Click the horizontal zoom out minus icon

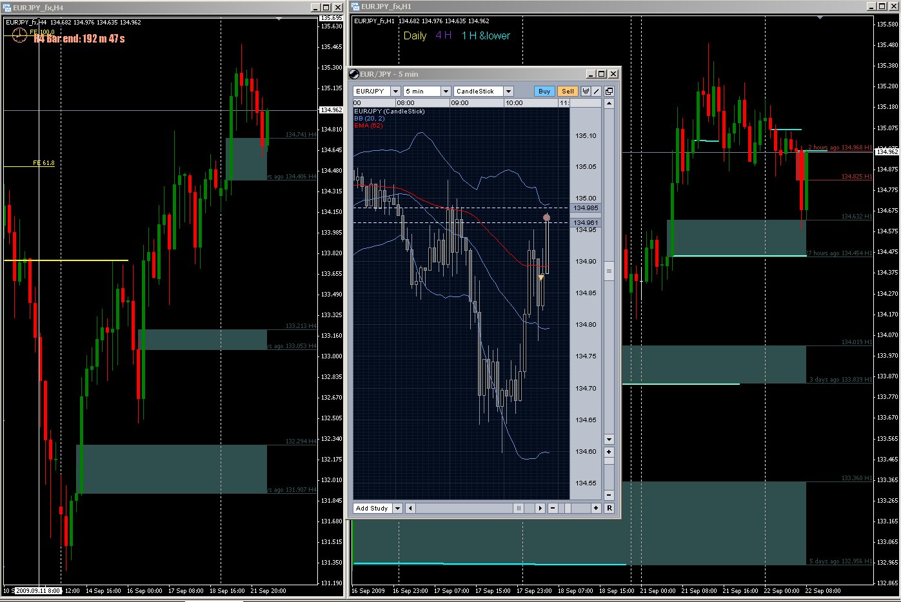click(553, 509)
